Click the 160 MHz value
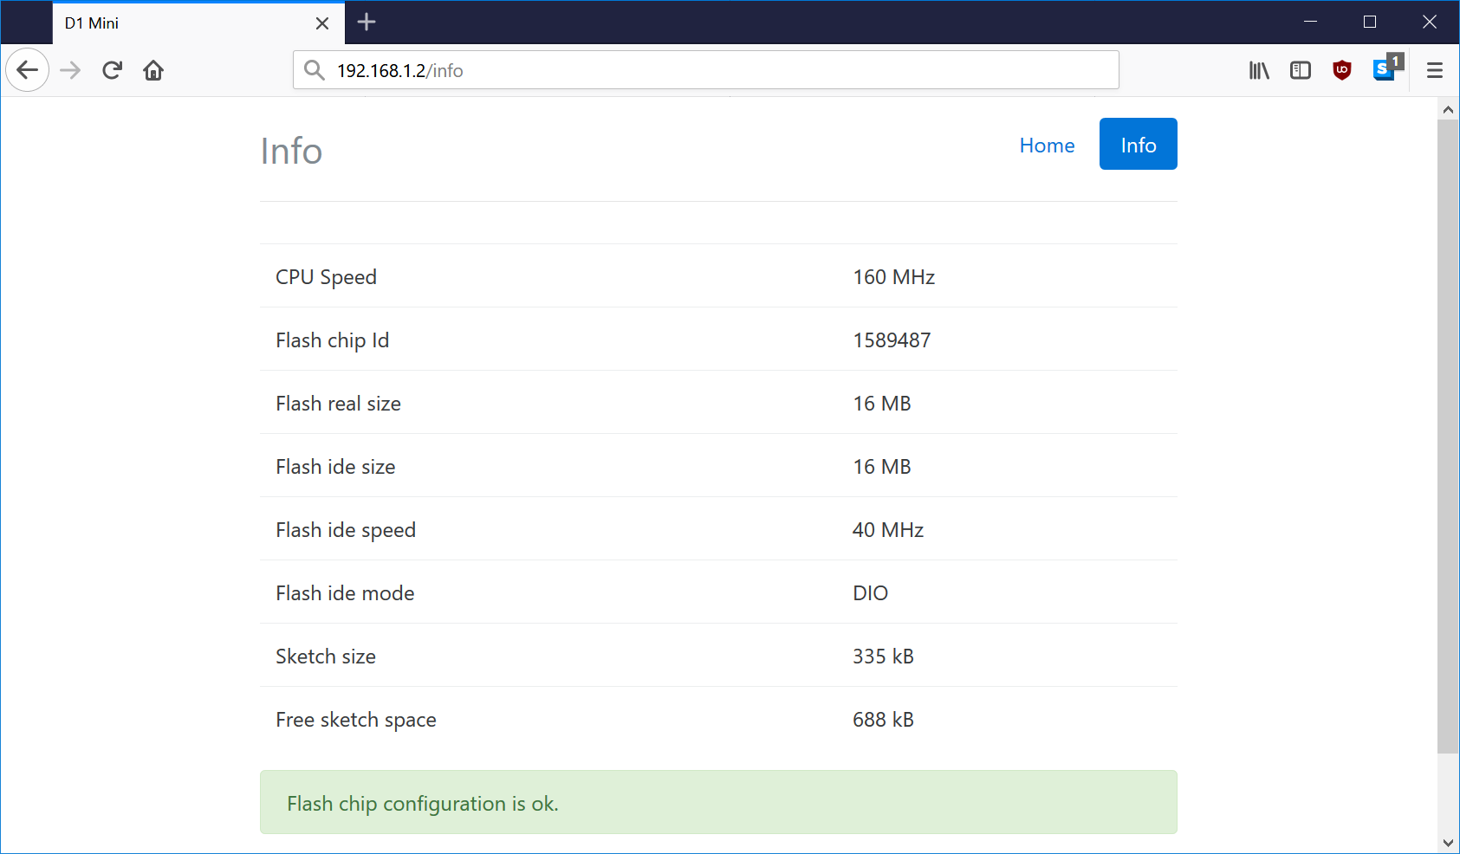Image resolution: width=1460 pixels, height=854 pixels. tap(893, 277)
